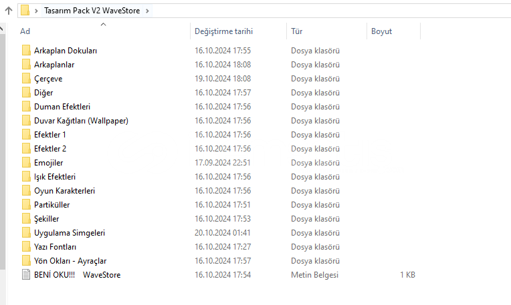Image resolution: width=511 pixels, height=305 pixels.
Task: Sort by Boyut column header
Action: (381, 31)
